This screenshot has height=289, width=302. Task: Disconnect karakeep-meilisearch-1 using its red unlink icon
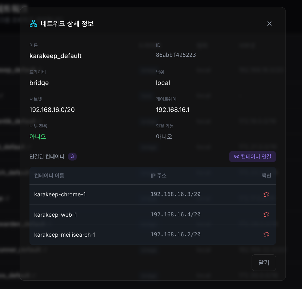(x=266, y=234)
